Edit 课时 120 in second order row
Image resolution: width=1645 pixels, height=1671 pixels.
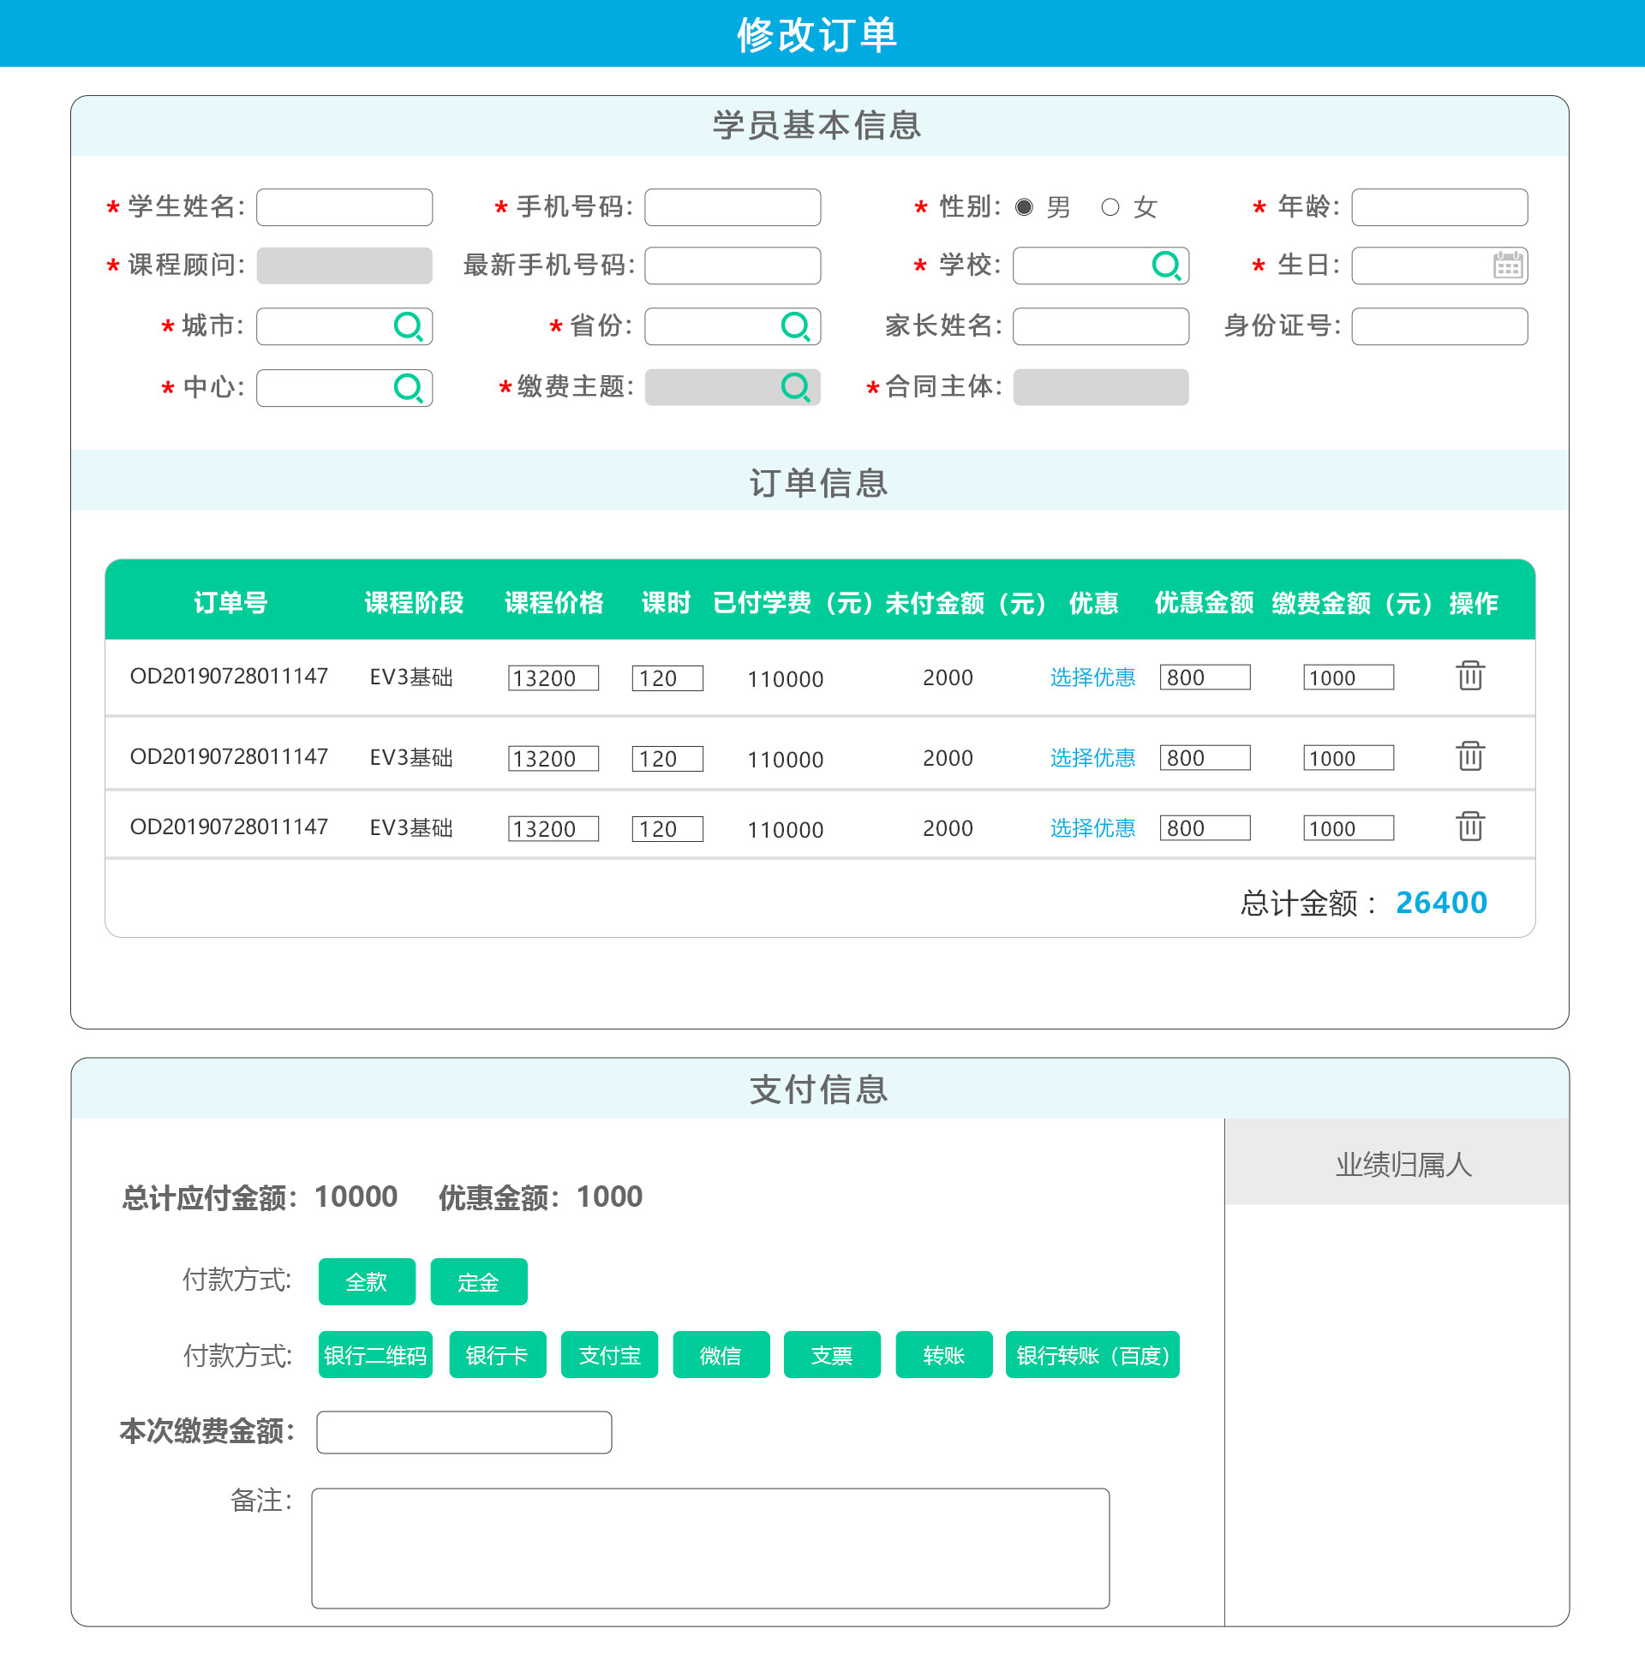[667, 758]
